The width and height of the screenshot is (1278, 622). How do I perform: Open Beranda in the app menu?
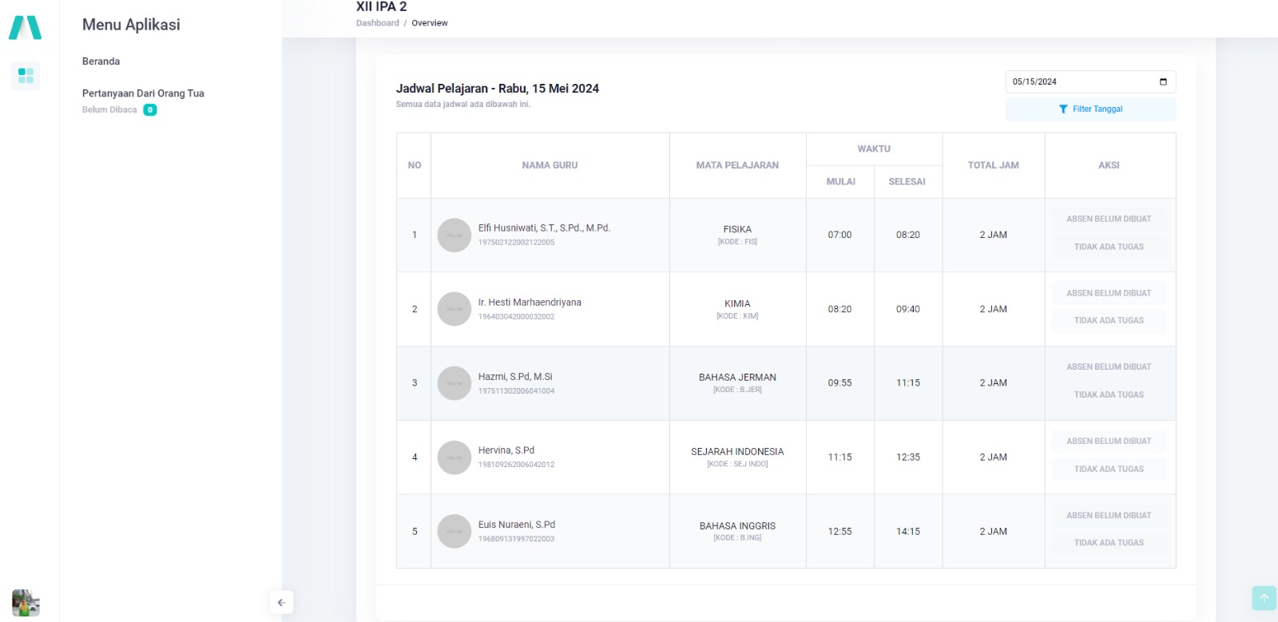tap(101, 61)
